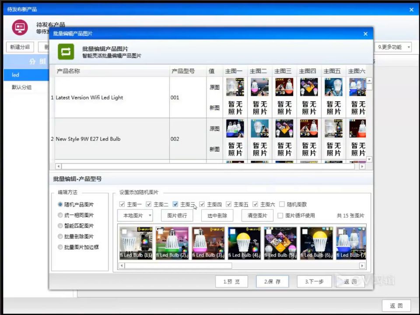This screenshot has height=315, width=420.
Task: Click the 产品名称 column header
Action: [112, 71]
